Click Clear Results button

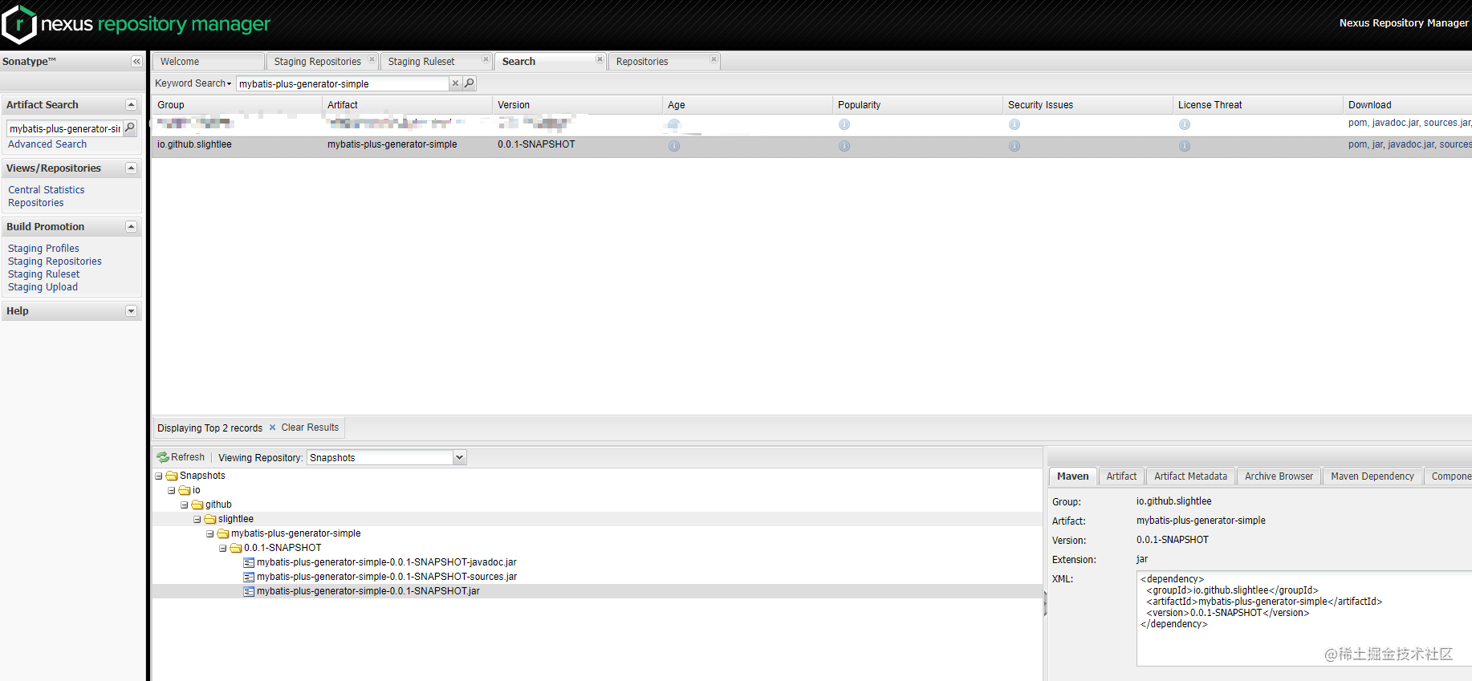(303, 428)
